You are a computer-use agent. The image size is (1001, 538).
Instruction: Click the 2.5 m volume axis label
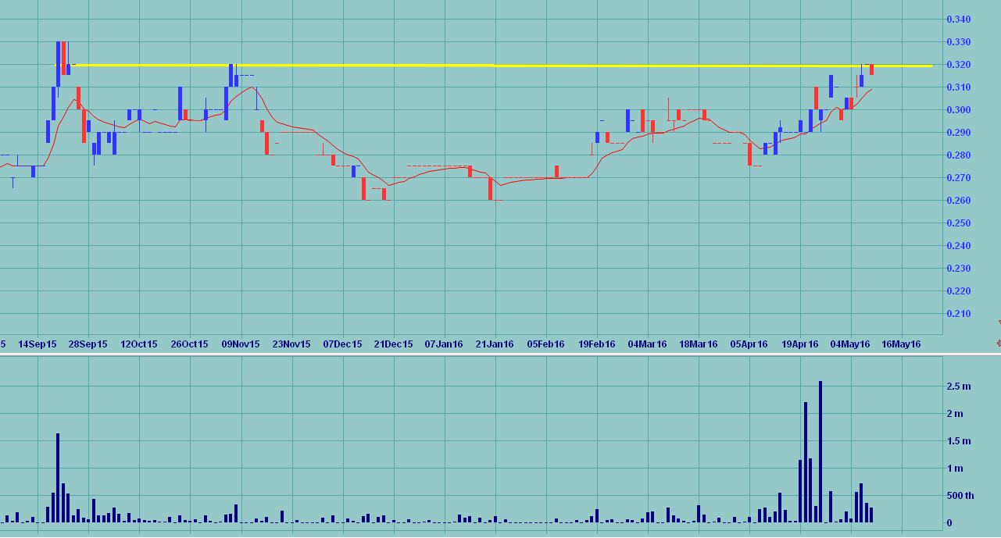click(x=959, y=387)
